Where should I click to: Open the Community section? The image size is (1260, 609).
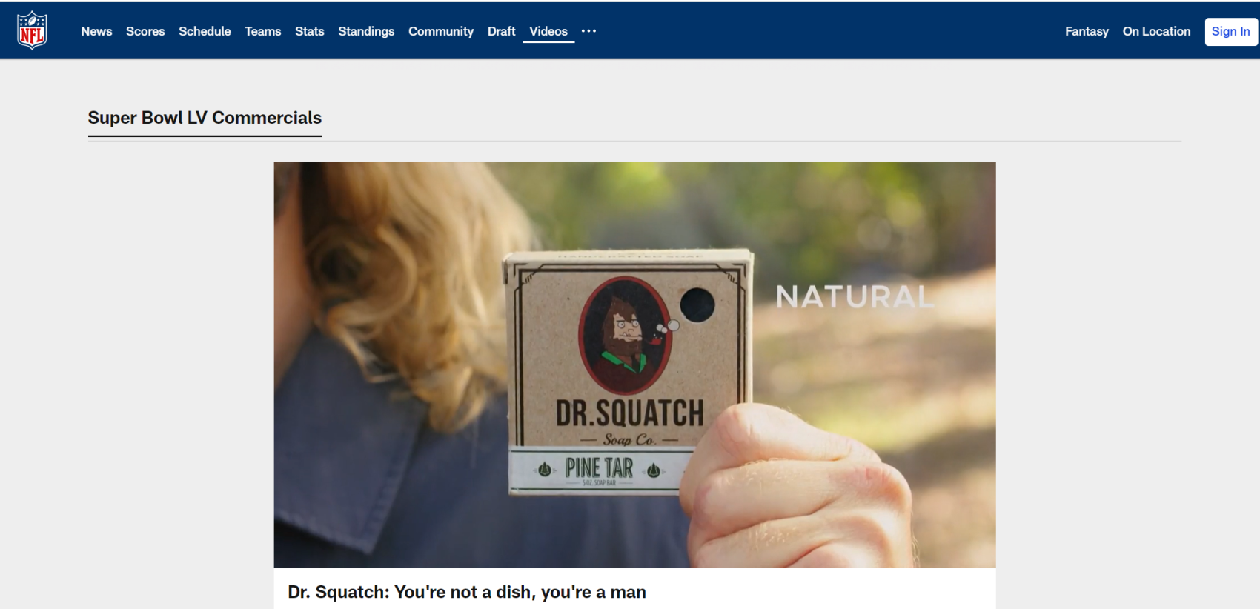[x=441, y=31]
